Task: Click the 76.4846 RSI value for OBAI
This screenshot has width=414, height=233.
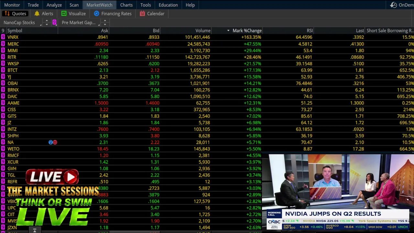Action: coord(304,83)
